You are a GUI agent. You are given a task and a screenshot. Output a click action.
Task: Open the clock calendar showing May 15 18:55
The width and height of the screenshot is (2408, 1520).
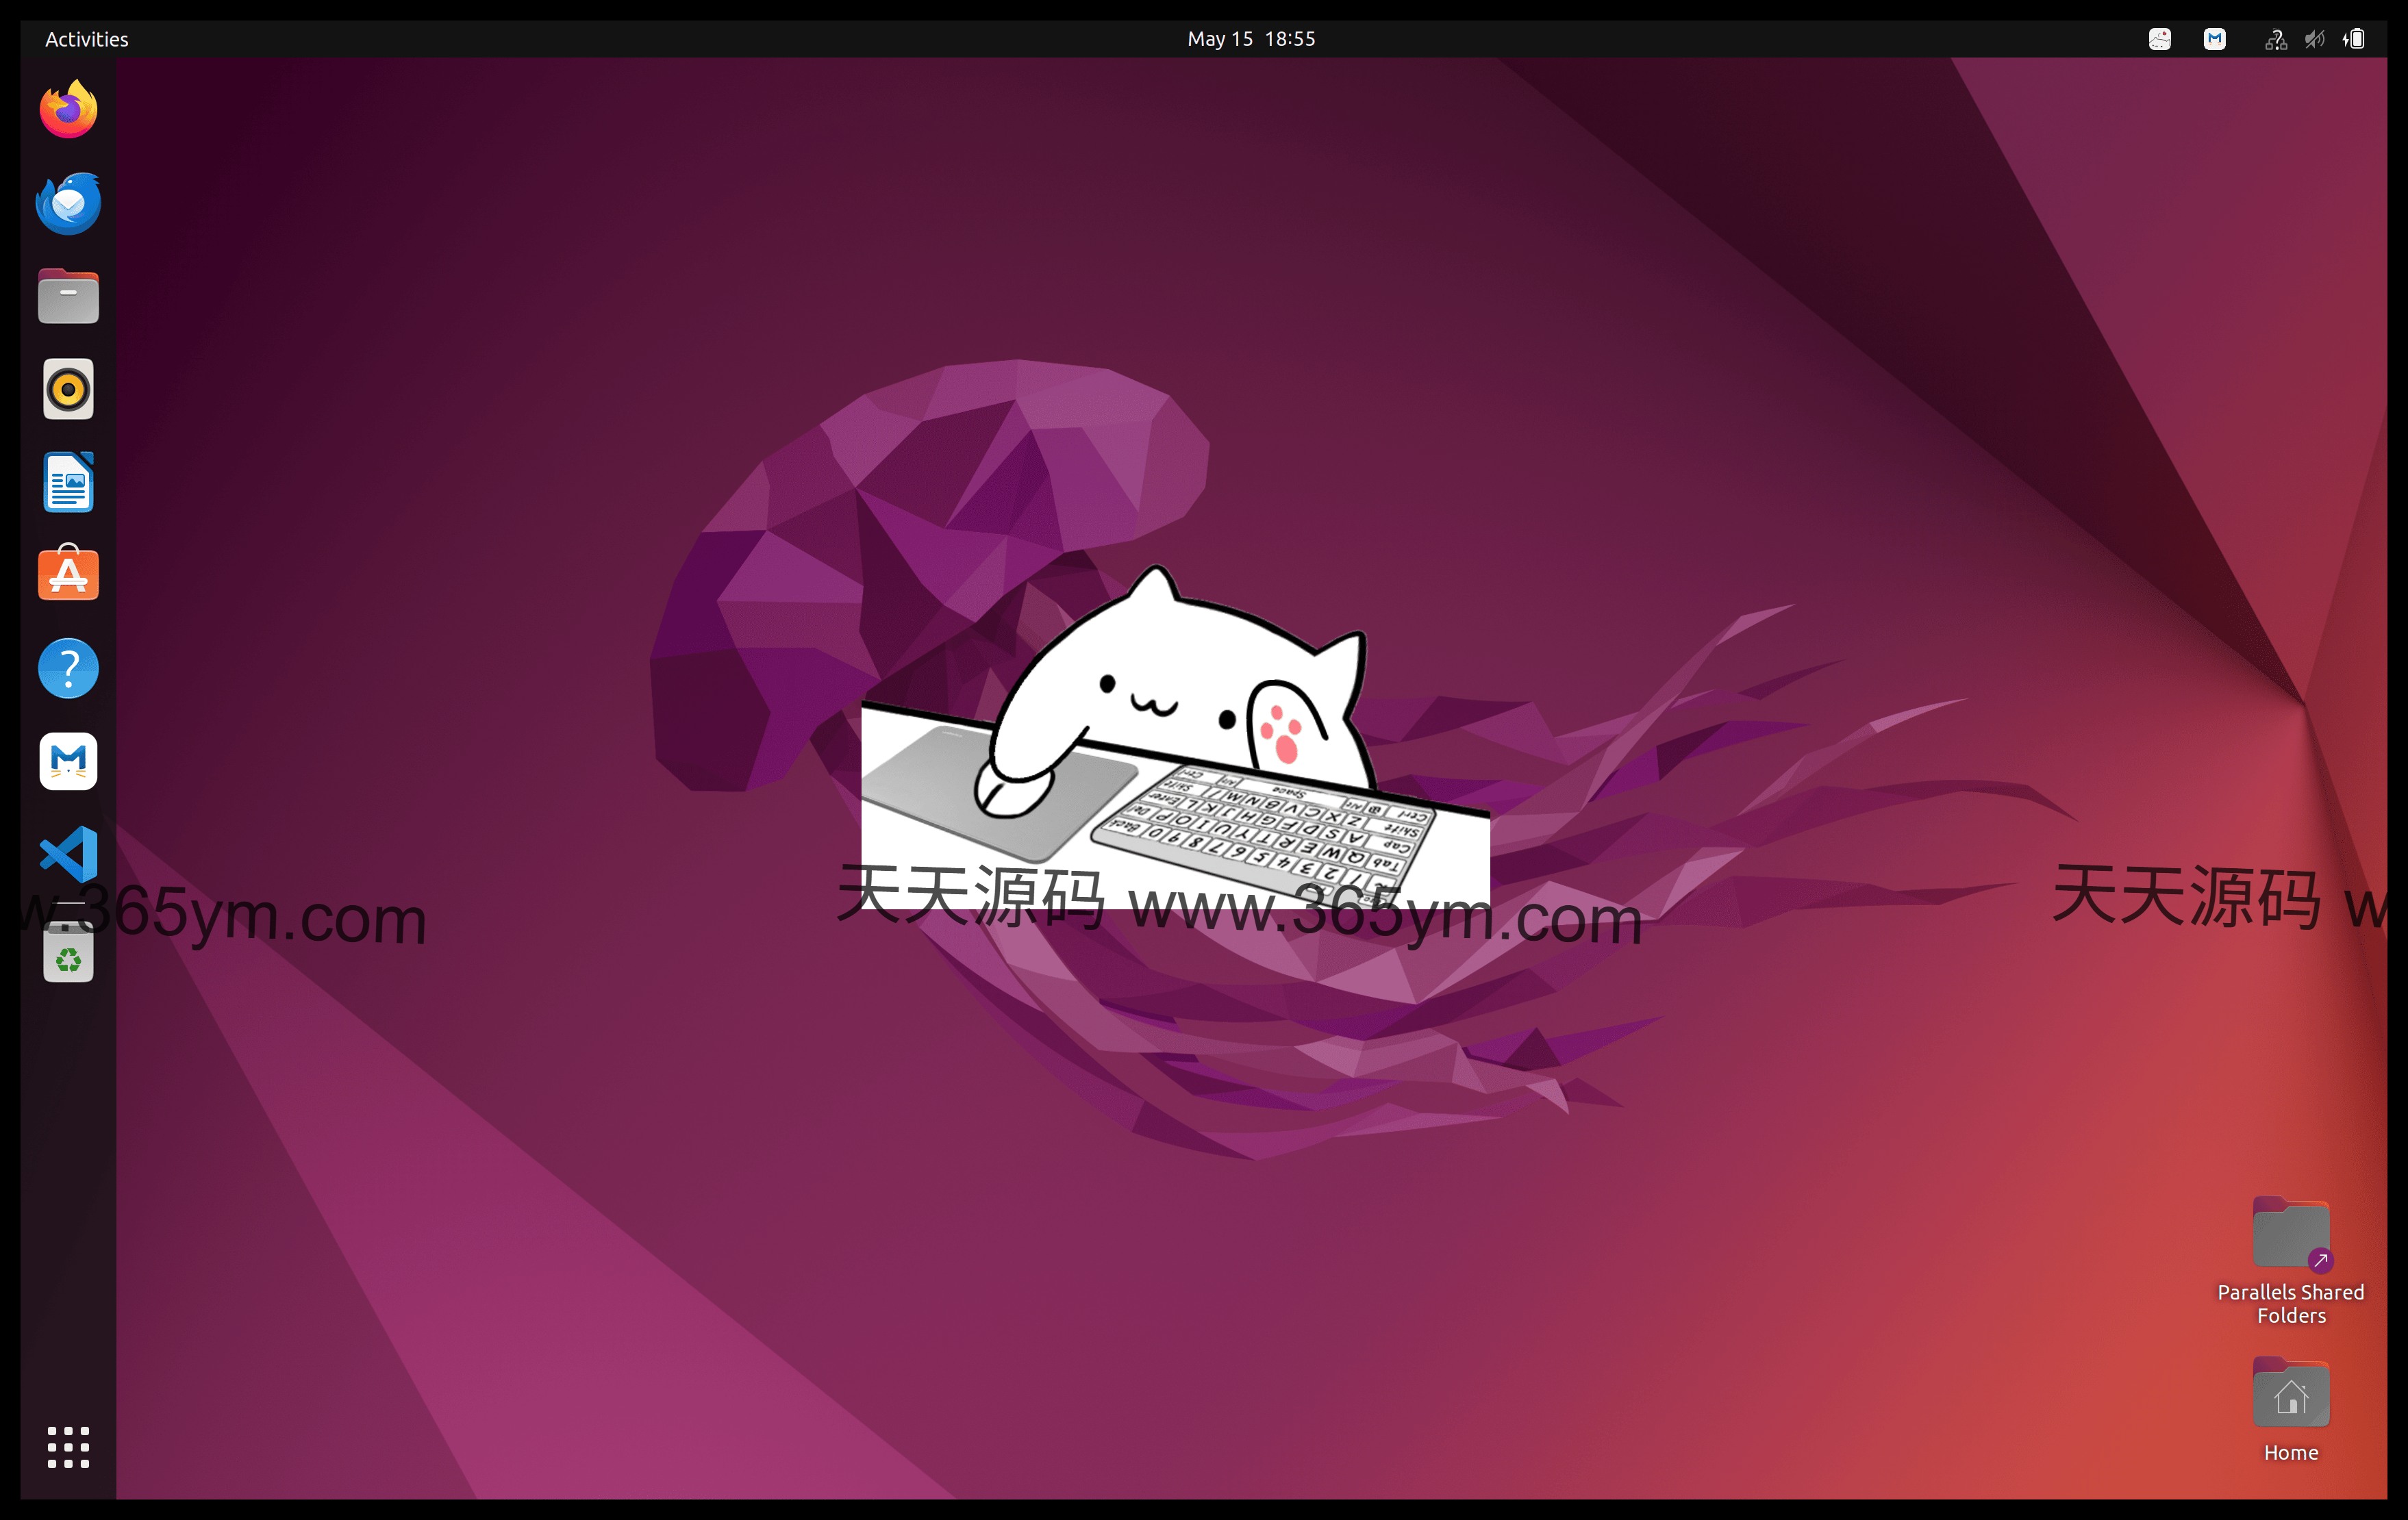[1251, 39]
